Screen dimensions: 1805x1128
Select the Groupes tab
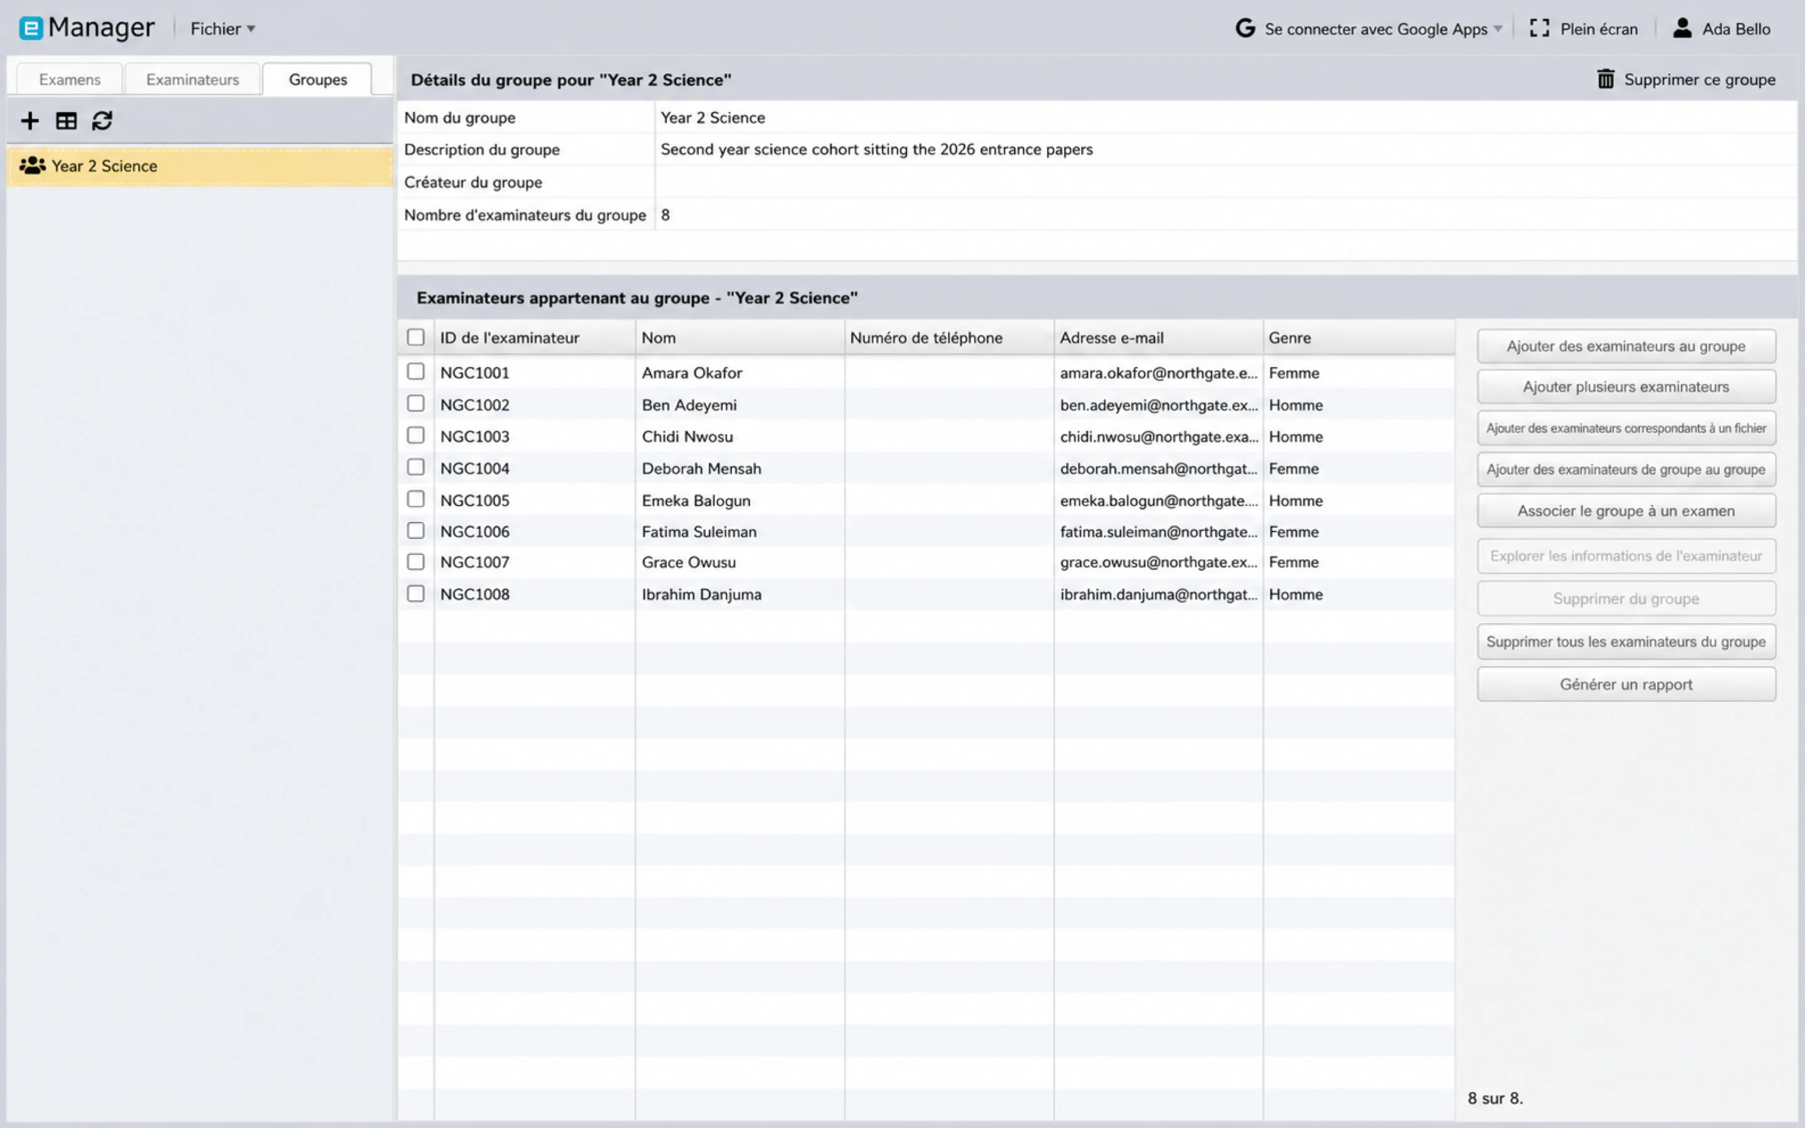point(318,79)
